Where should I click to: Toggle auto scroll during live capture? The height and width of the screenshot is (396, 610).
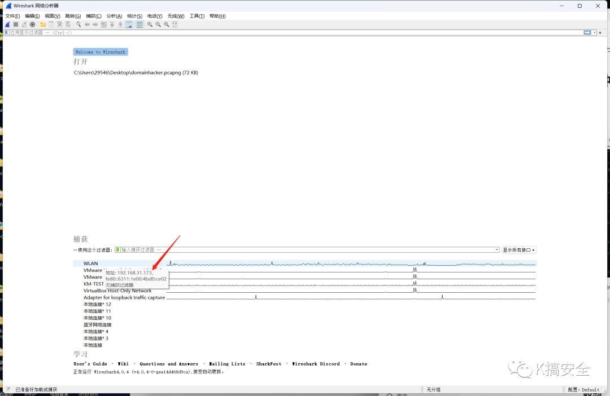[129, 24]
